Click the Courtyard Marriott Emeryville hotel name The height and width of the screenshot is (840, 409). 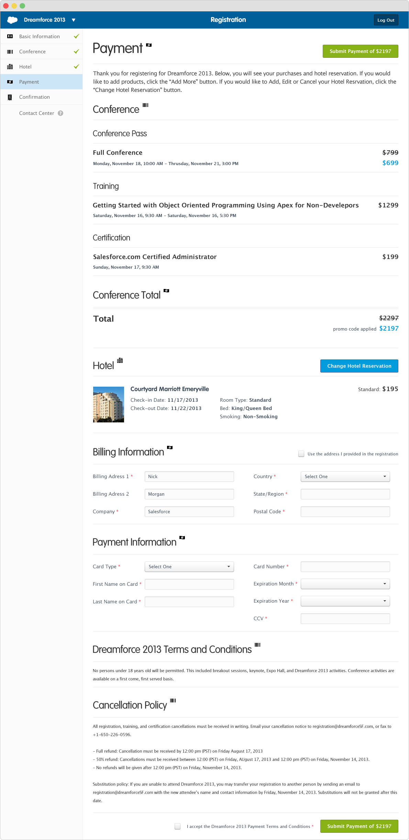coord(170,389)
